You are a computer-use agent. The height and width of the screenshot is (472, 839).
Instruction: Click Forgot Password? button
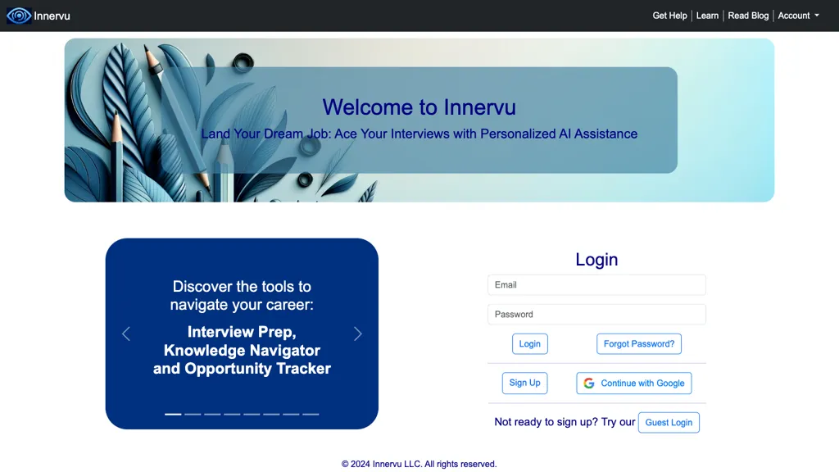(639, 343)
